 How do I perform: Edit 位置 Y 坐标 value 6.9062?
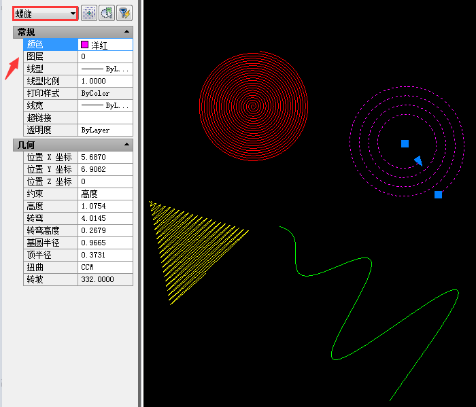tap(105, 169)
